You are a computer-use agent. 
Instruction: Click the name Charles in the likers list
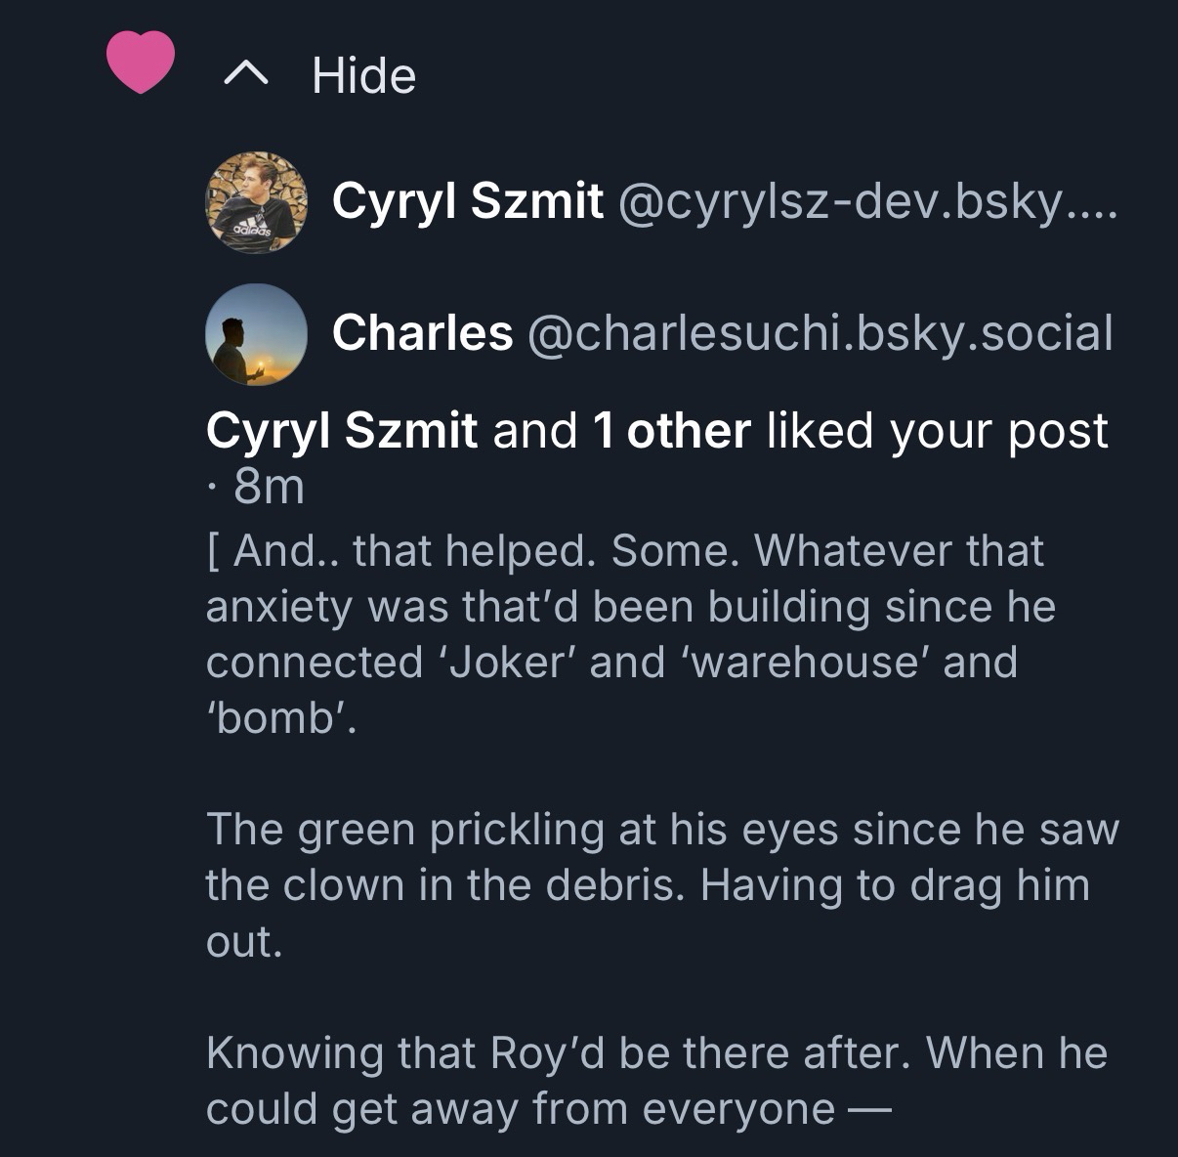422,333
